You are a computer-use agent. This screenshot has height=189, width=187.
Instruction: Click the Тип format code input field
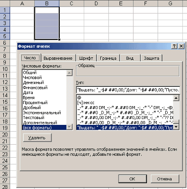128,90
